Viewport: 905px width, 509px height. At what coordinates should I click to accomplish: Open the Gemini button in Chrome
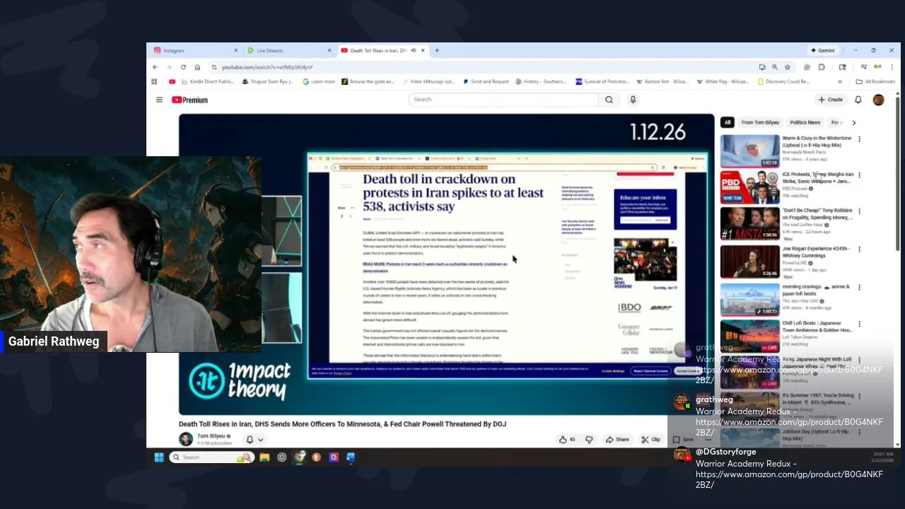pyautogui.click(x=823, y=51)
